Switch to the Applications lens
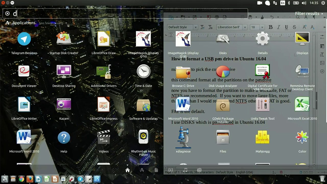The height and width of the screenshot is (184, 327). 142,170
